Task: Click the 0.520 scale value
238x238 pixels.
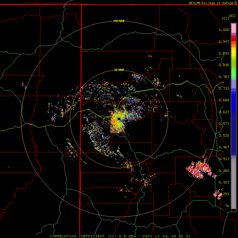Action: [x=224, y=136]
